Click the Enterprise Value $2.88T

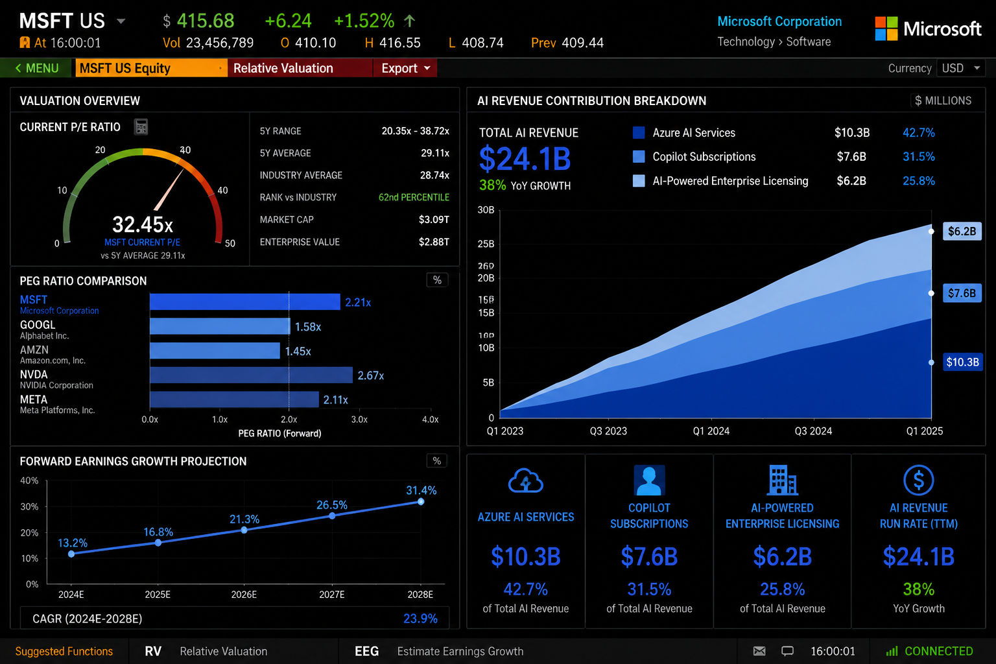[434, 242]
